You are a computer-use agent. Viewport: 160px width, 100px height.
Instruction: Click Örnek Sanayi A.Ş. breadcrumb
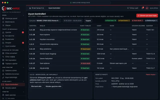click(37, 8)
